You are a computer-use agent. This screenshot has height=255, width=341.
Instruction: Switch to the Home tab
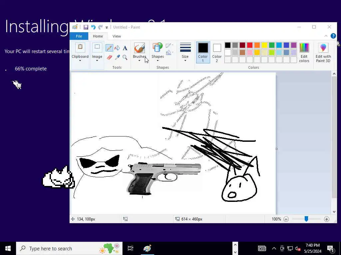98,36
